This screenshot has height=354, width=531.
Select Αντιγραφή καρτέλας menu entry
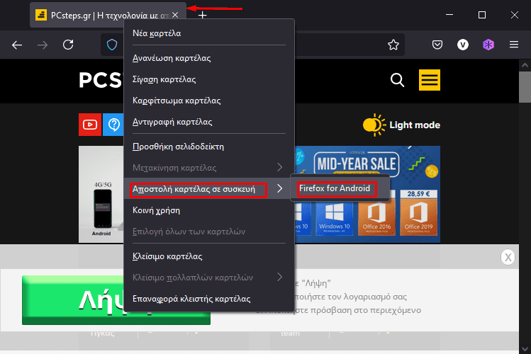(209, 122)
